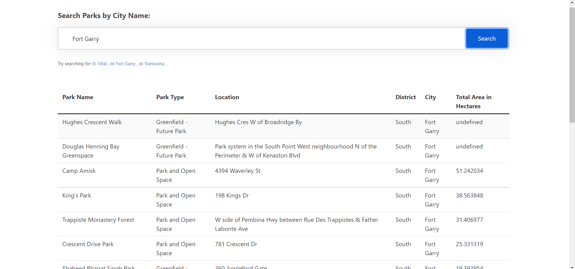
Task: Click the scrollbar up arrow
Action: [572, 2]
